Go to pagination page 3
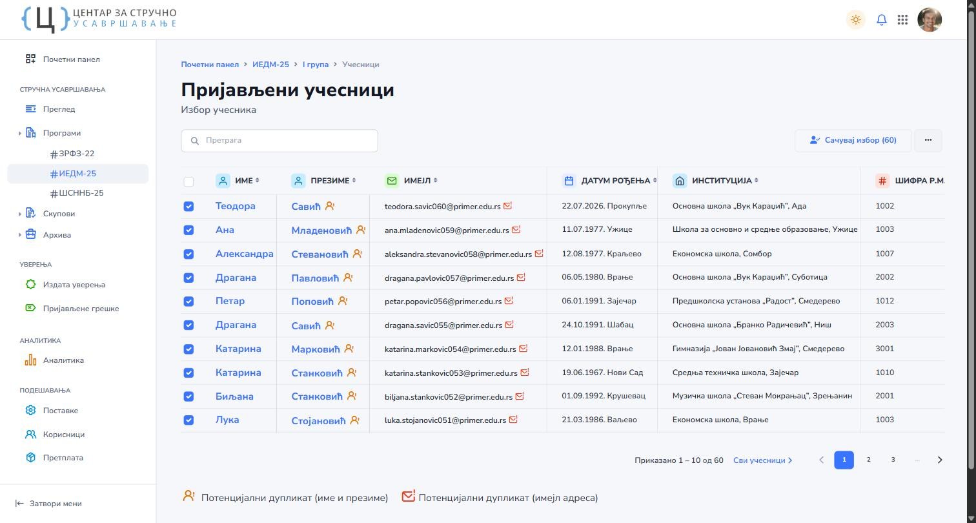The width and height of the screenshot is (976, 523). [x=893, y=460]
